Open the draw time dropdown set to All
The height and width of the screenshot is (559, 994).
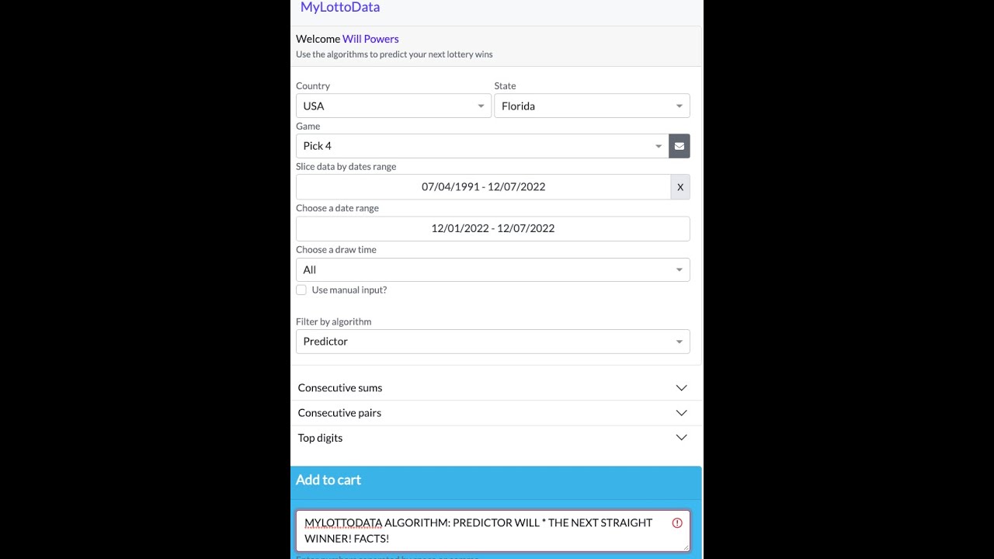493,269
